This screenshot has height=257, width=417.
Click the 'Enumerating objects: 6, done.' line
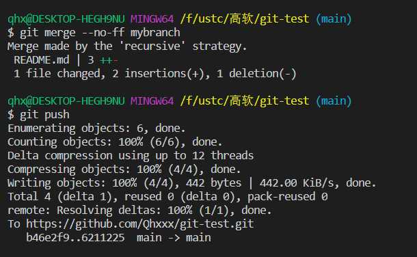click(96, 128)
